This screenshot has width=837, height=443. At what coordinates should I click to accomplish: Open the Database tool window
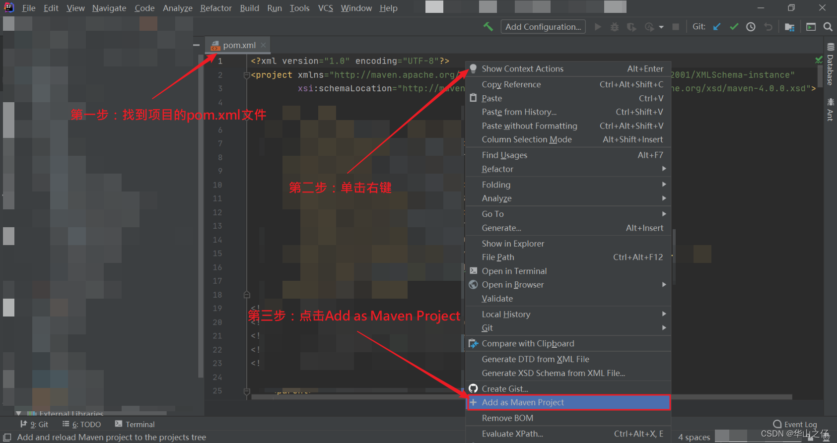[x=831, y=64]
